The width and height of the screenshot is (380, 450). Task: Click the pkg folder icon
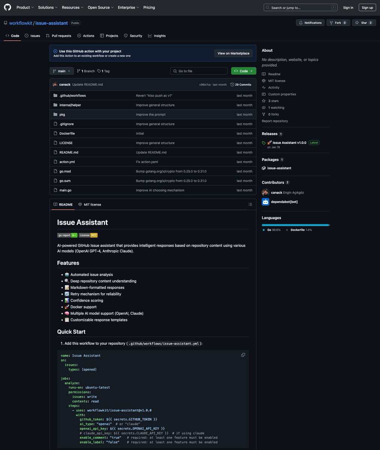55,114
